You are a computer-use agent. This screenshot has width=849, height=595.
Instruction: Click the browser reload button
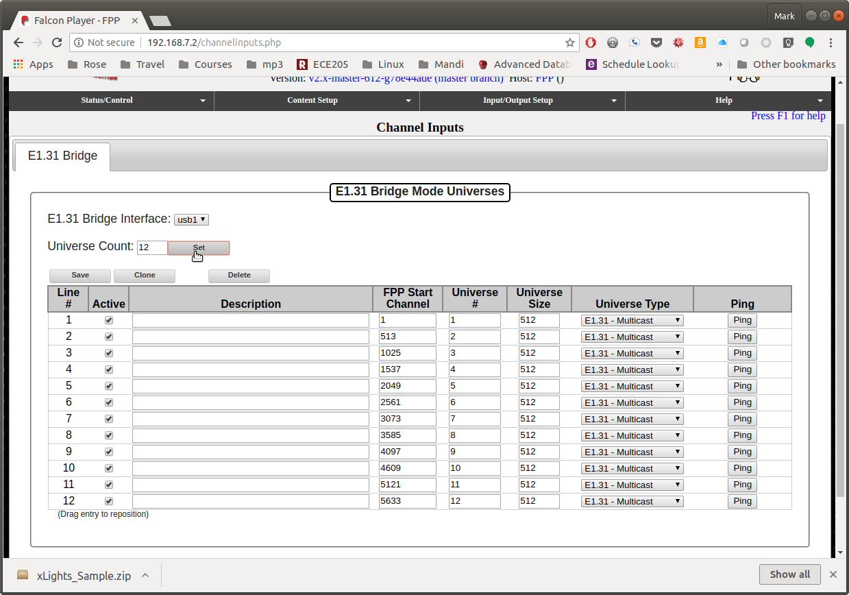(57, 42)
